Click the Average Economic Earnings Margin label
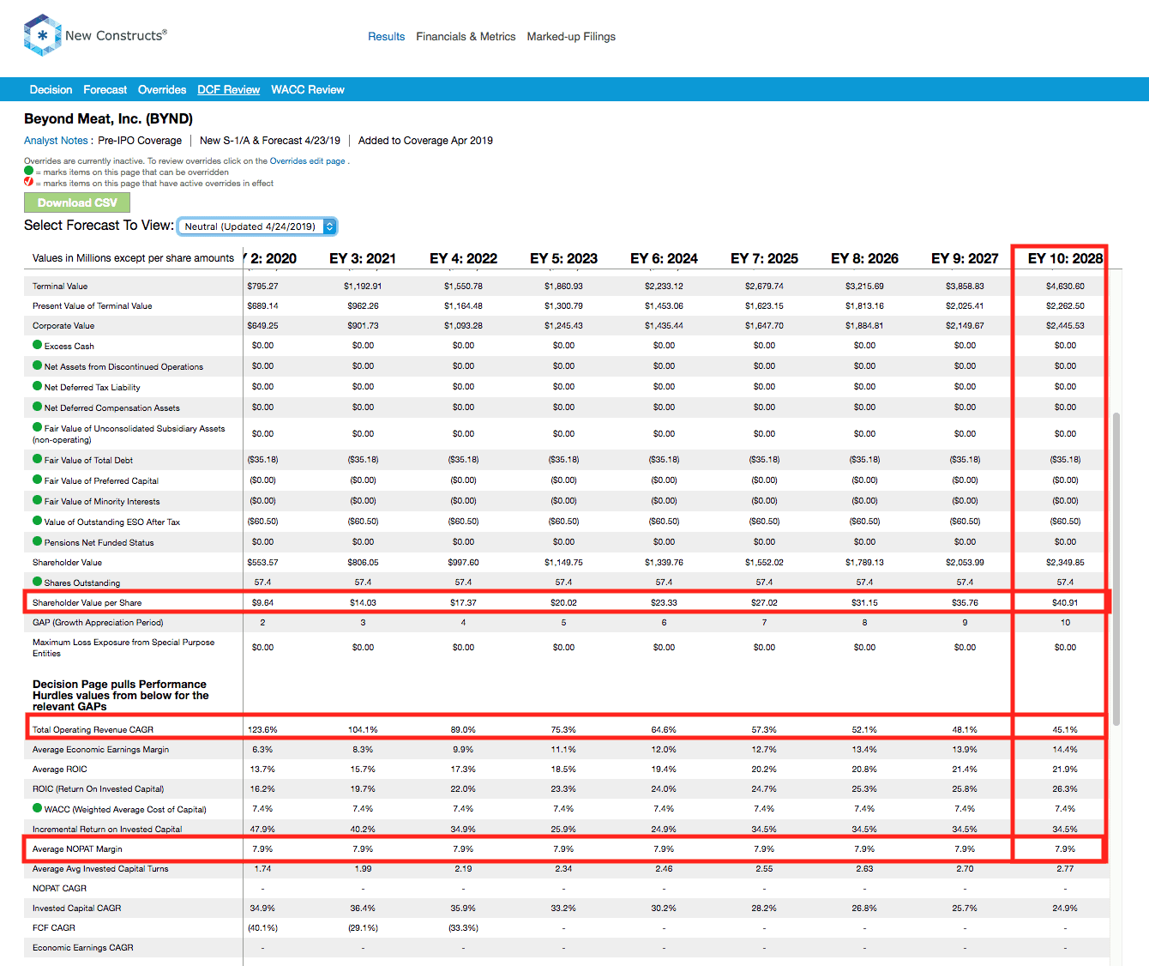 [100, 749]
